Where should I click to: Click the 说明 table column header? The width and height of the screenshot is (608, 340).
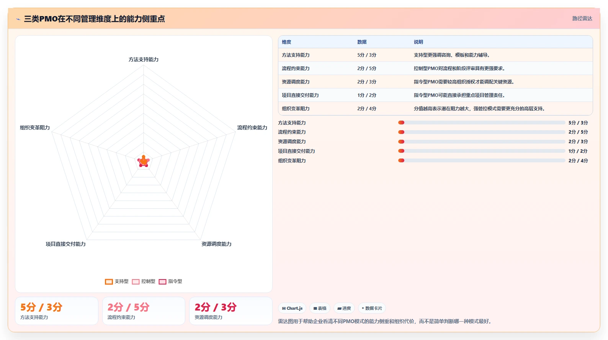point(418,42)
